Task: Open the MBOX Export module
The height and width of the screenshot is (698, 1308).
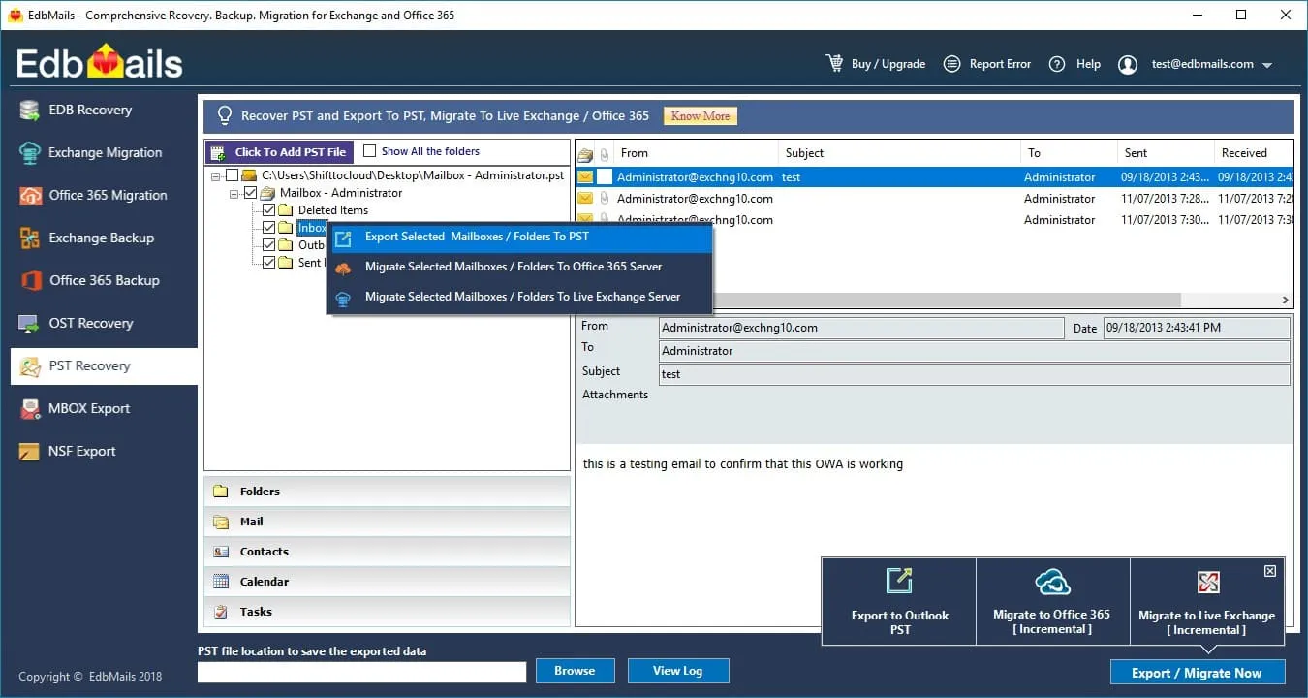Action: pos(102,408)
